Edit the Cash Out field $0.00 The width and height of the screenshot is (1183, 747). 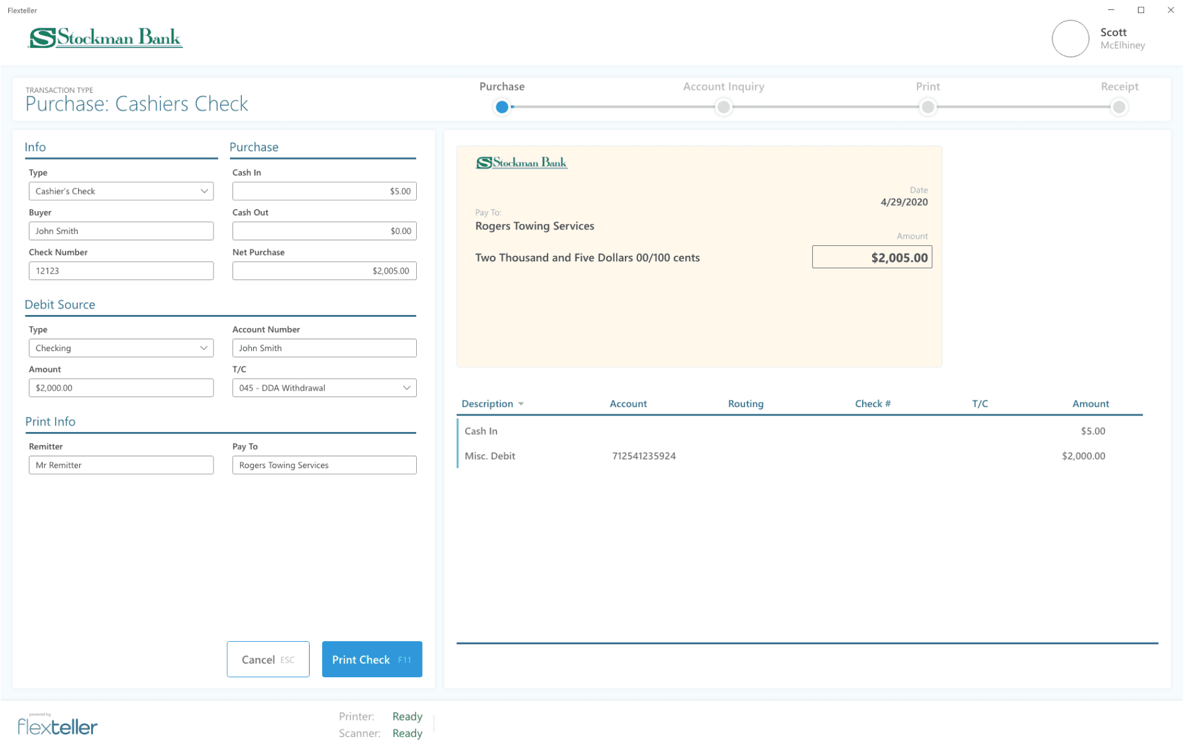[324, 231]
